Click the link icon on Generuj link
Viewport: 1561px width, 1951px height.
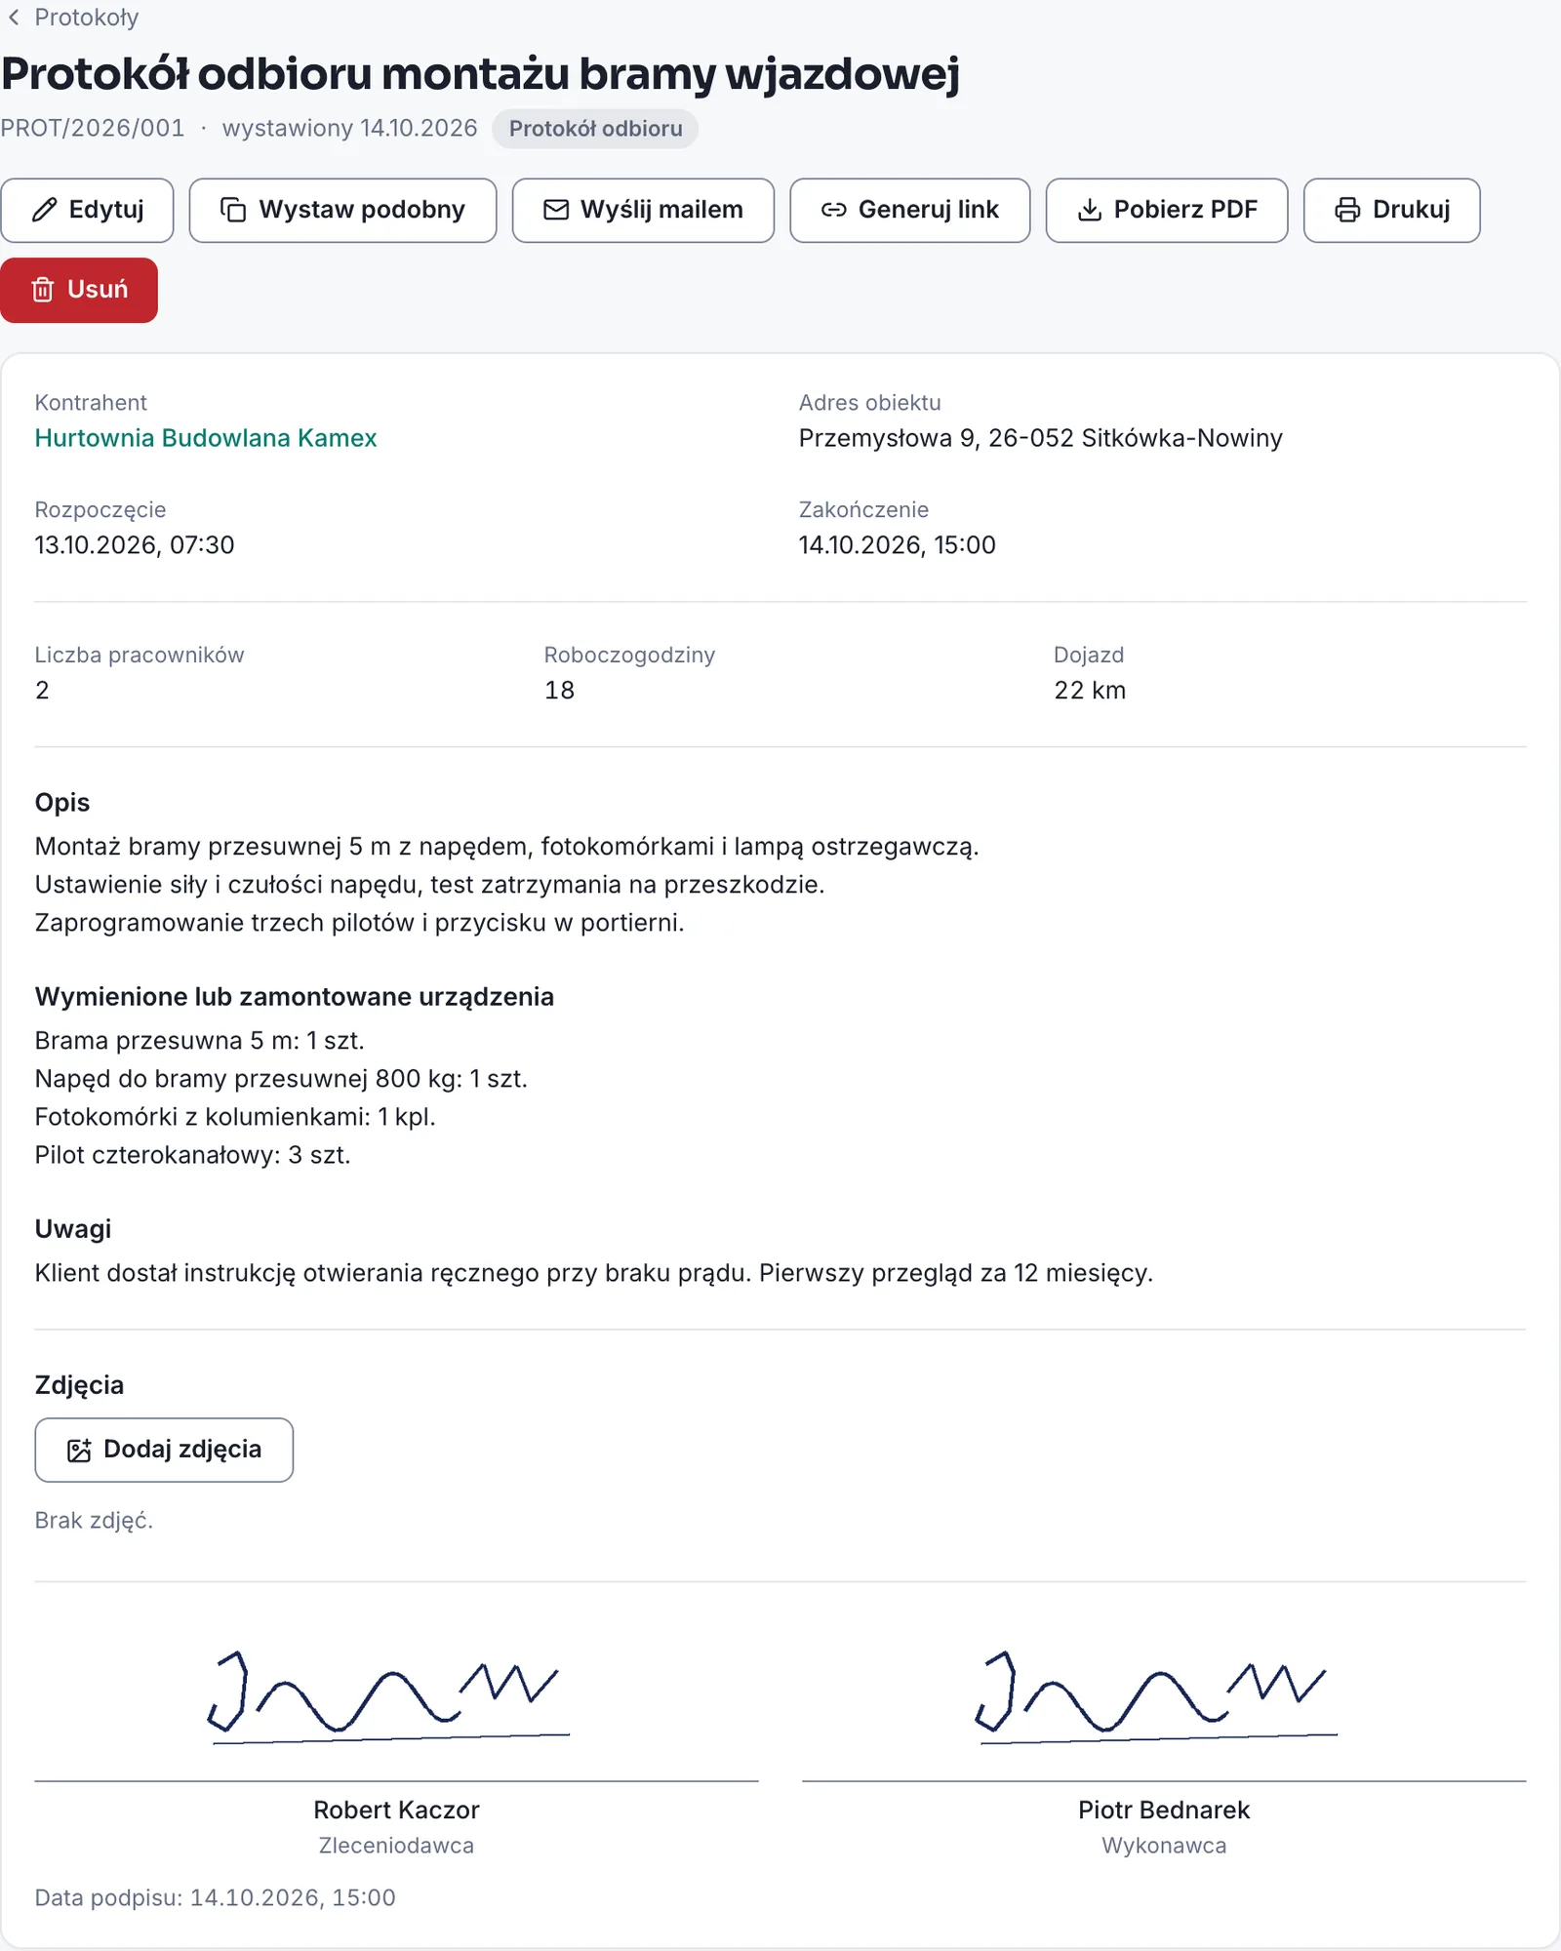(x=833, y=210)
